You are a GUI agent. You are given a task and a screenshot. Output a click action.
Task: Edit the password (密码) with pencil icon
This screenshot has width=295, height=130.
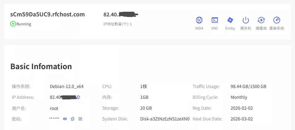click(x=80, y=119)
